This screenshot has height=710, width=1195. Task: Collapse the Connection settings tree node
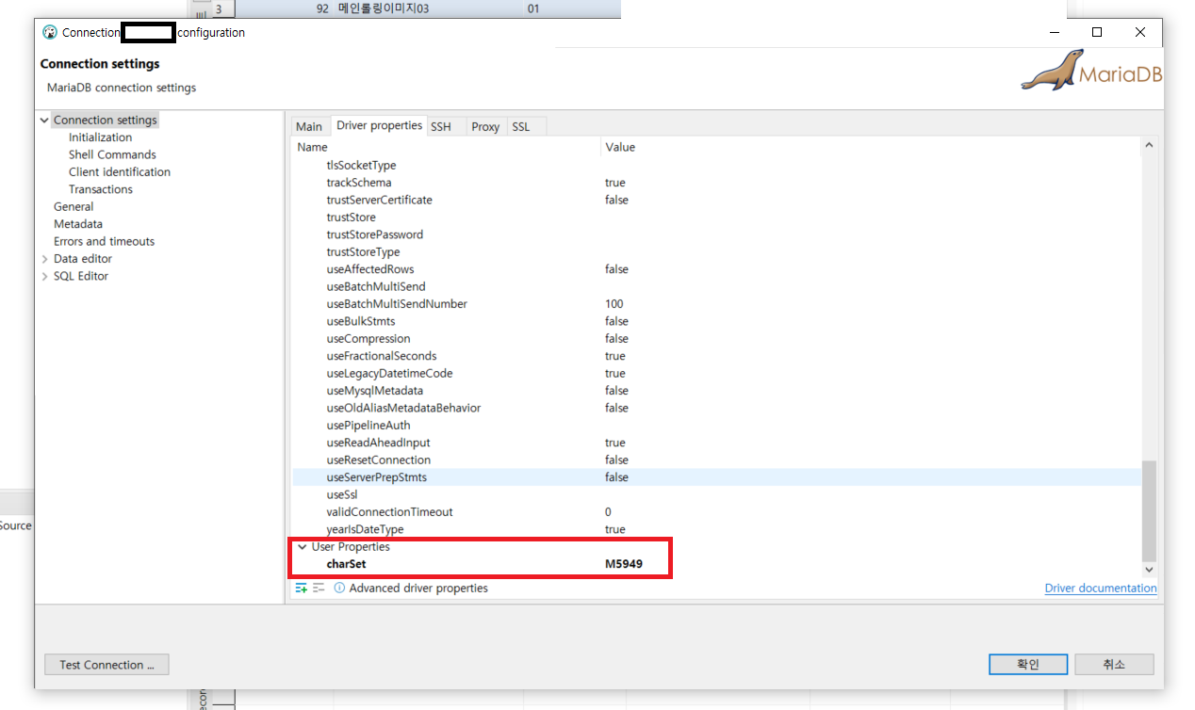point(43,120)
